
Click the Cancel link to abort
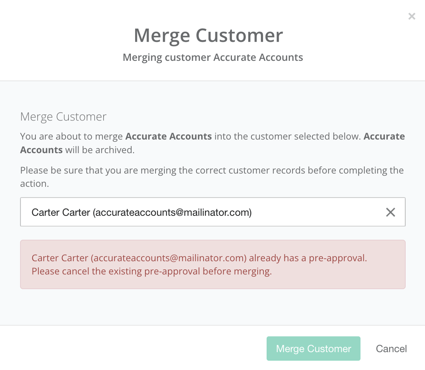pyautogui.click(x=391, y=349)
